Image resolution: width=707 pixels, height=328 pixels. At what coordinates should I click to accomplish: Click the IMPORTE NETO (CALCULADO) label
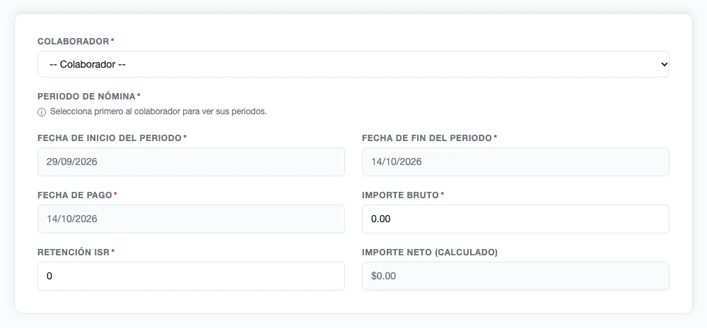click(x=430, y=253)
